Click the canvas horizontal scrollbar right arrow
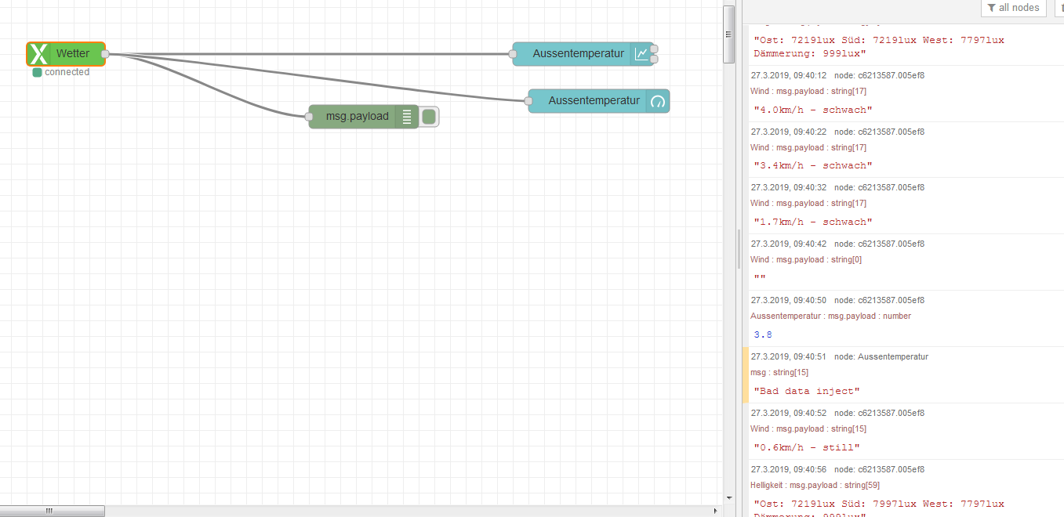This screenshot has width=1064, height=517. pos(716,511)
